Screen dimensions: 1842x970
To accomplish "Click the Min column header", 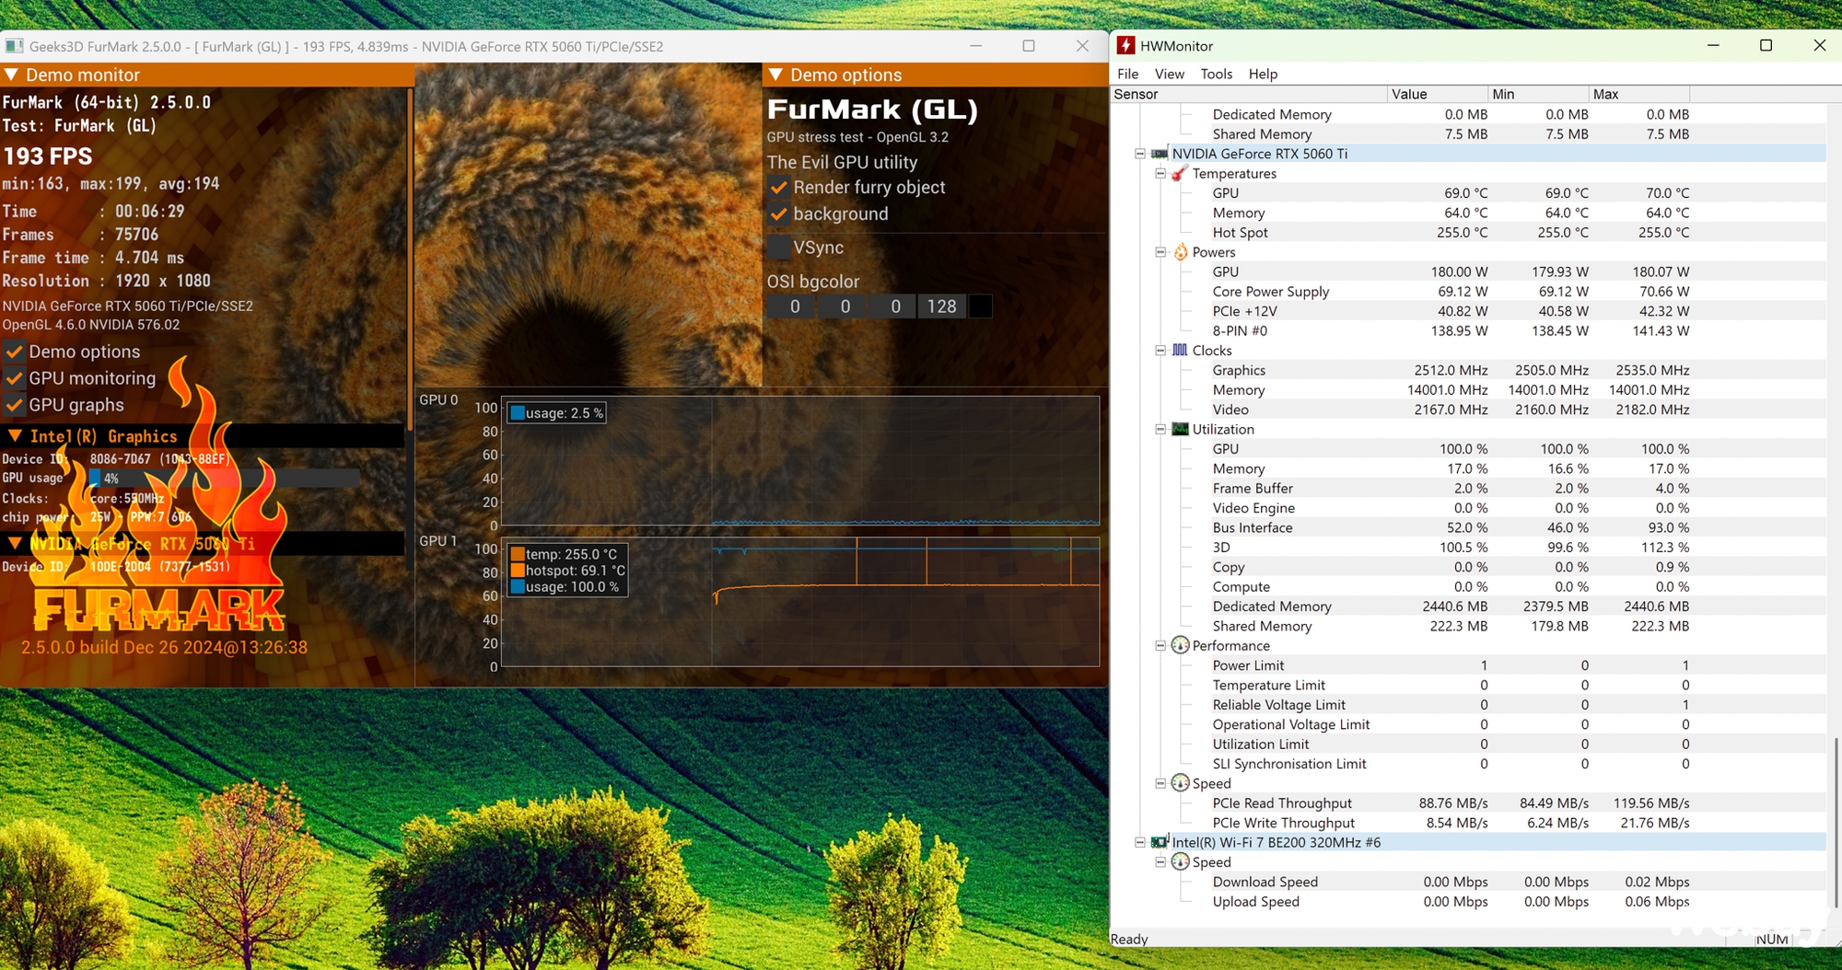I will [1539, 94].
